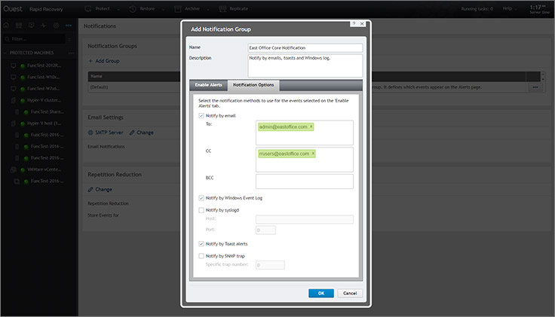Enable Notify by SNMP trap checkbox
This screenshot has height=317, width=555.
click(x=201, y=256)
